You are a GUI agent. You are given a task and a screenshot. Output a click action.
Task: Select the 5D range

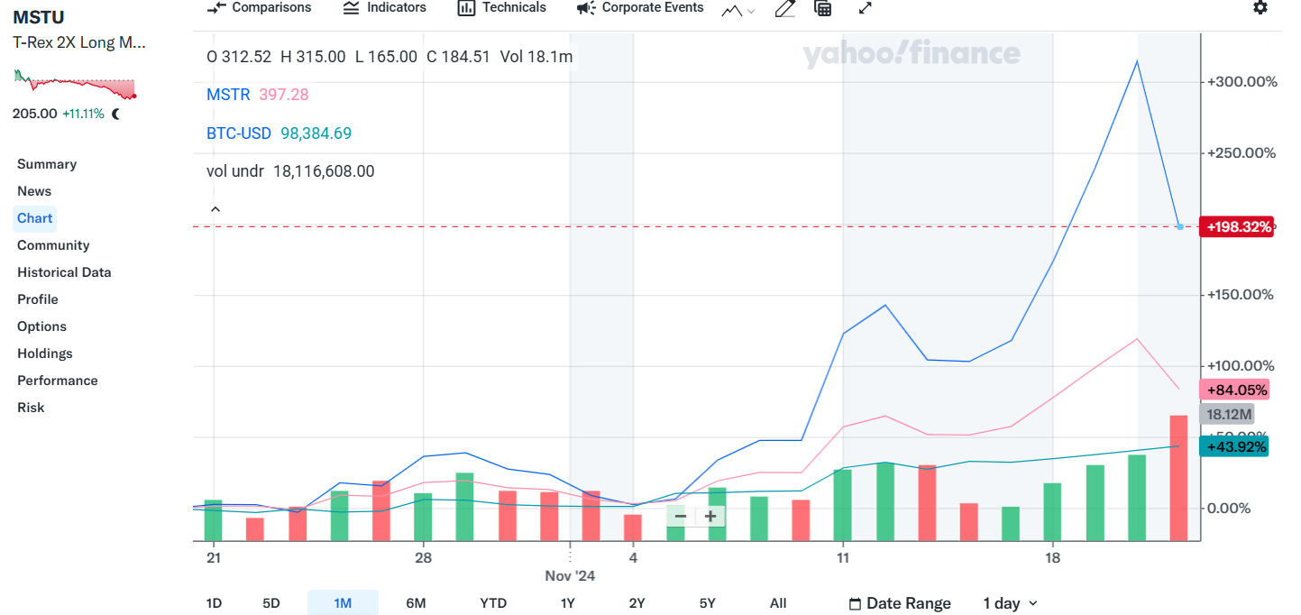point(271,603)
